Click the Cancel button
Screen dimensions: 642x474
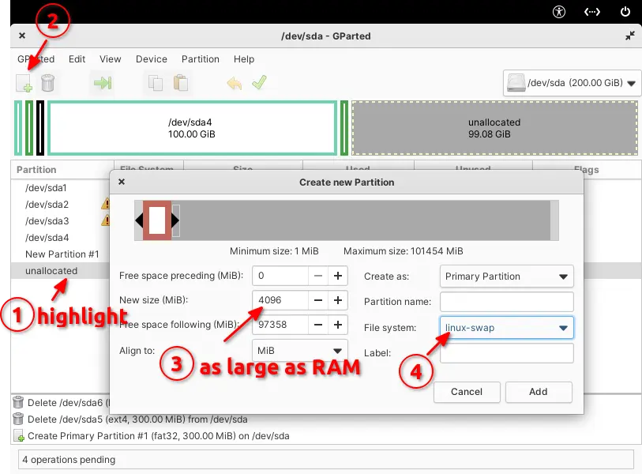(x=466, y=392)
